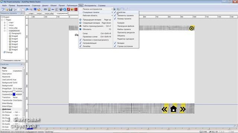Click the Paragraph3 object icon in tree
This screenshot has height=133, width=238.
tap(10, 33)
